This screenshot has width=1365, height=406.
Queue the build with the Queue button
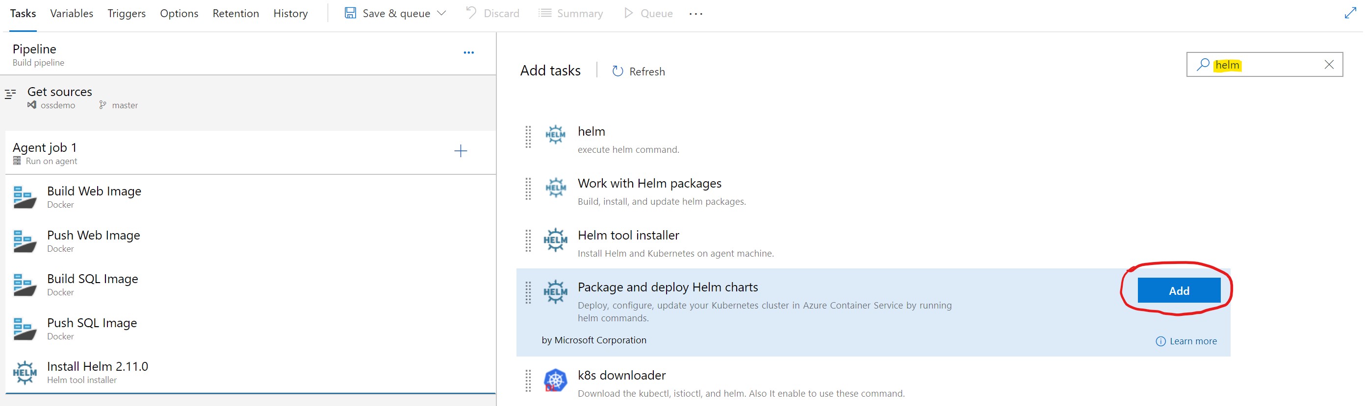pos(648,13)
